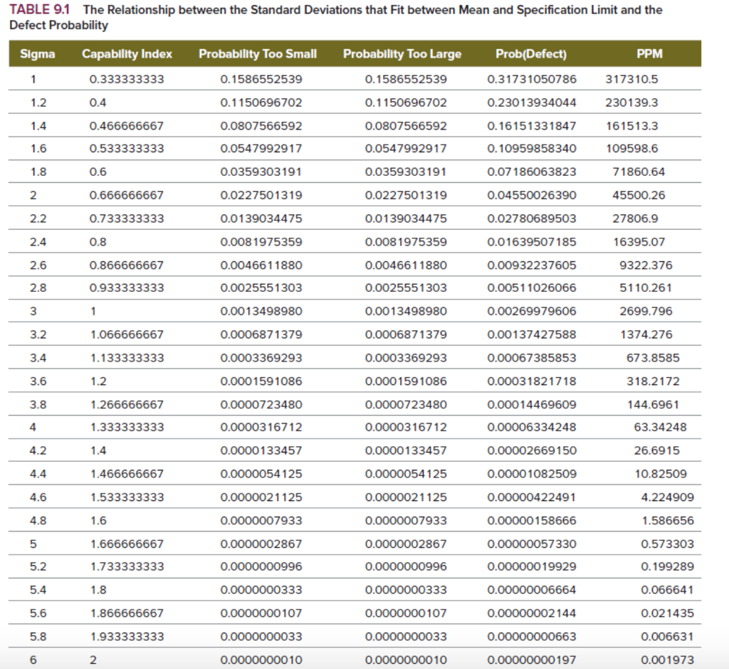Click the TABLE 9.1 title label
729x669 pixels.
coord(40,10)
